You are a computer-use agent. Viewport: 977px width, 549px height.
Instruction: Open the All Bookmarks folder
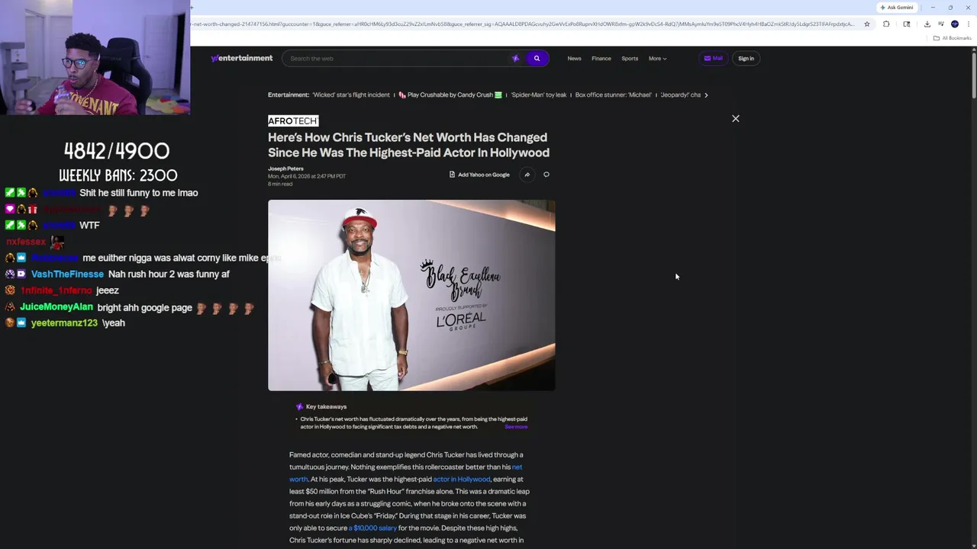(x=953, y=38)
